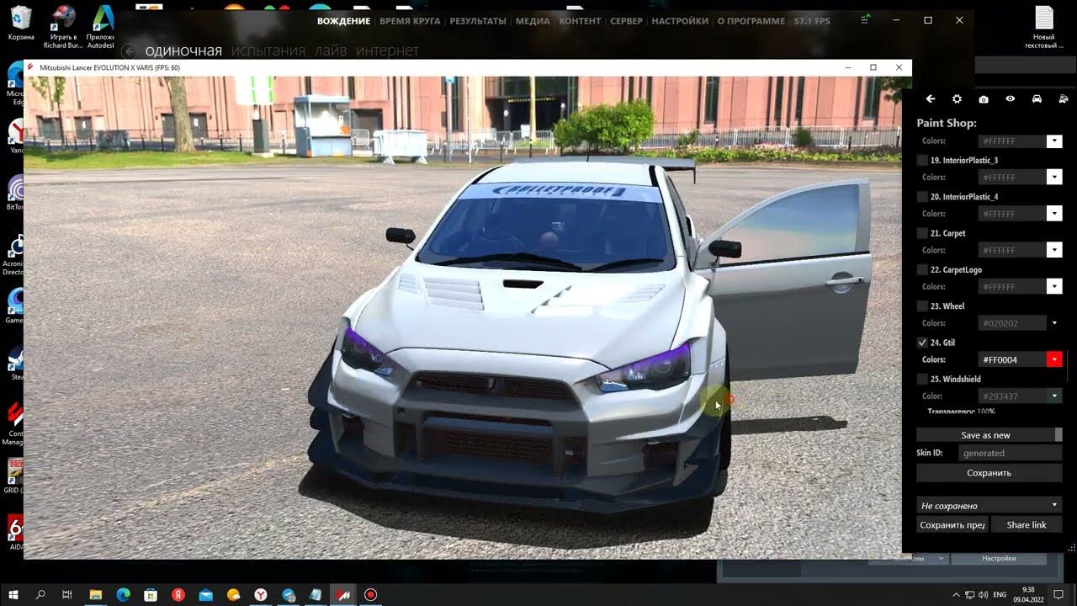Enable the 25. Windshield checkbox
The width and height of the screenshot is (1077, 606).
click(922, 379)
